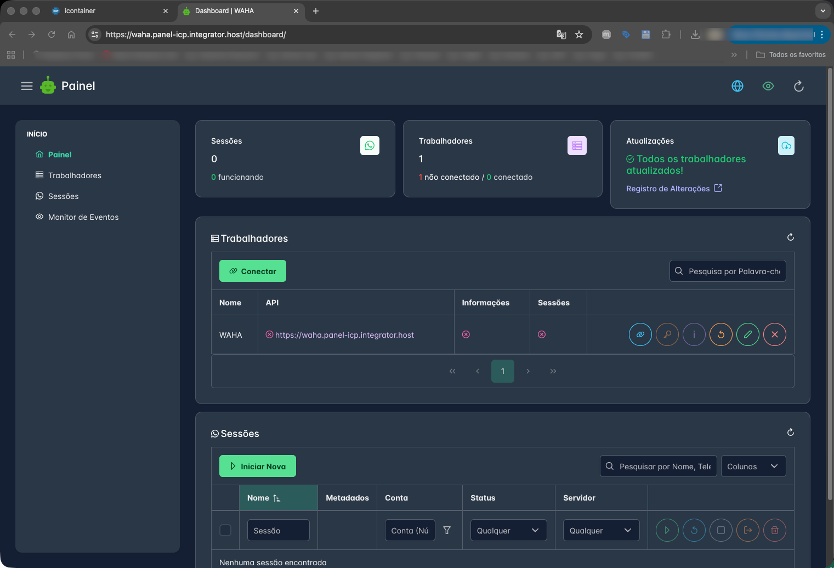Open the hamburger menu in header
Screen dimensions: 834x568
(x=27, y=86)
